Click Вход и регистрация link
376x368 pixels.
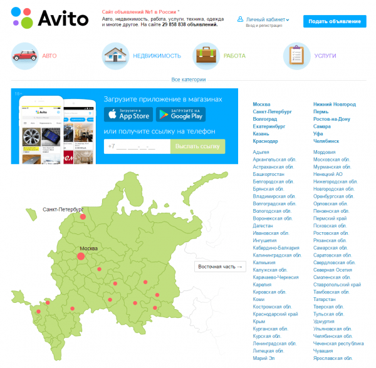click(x=264, y=26)
